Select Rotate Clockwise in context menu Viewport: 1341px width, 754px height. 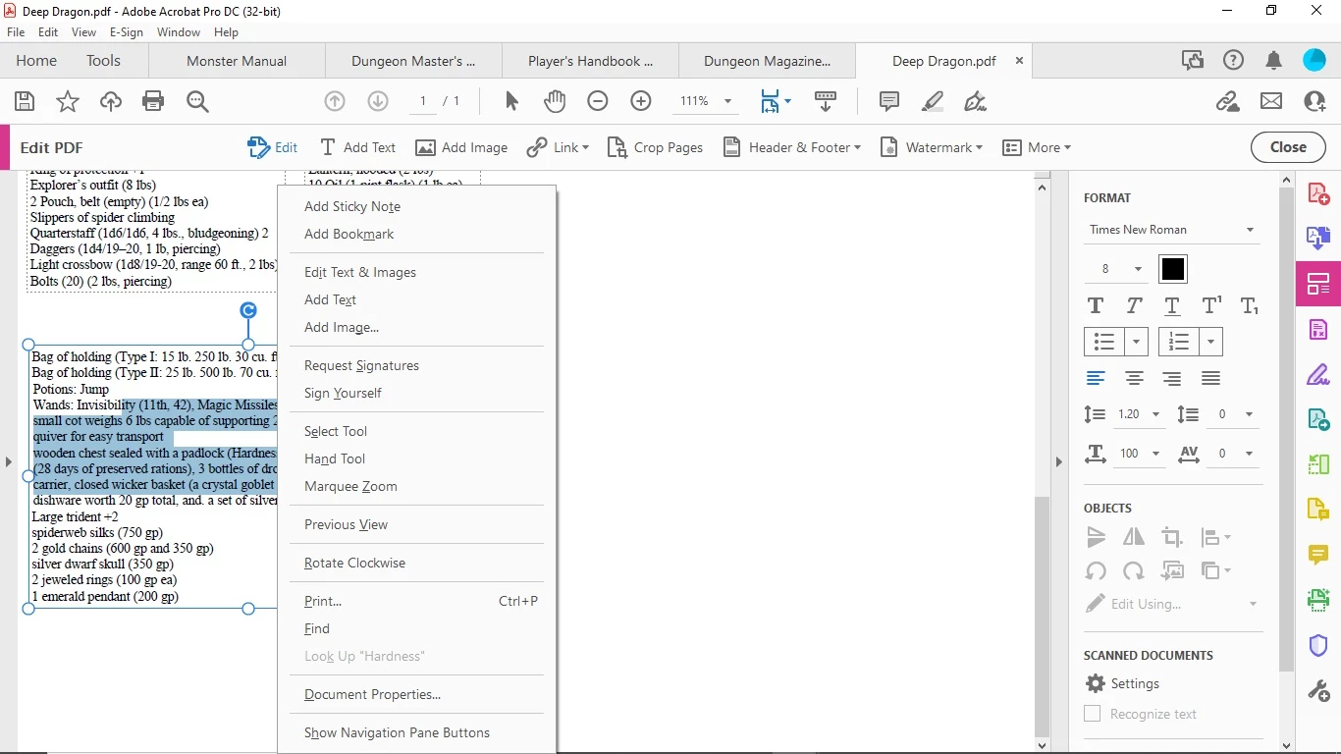click(354, 563)
